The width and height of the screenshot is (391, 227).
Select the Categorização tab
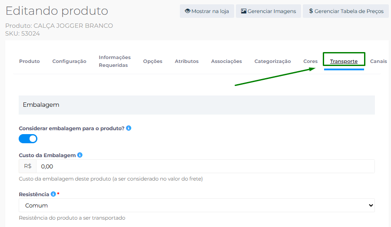coord(272,61)
